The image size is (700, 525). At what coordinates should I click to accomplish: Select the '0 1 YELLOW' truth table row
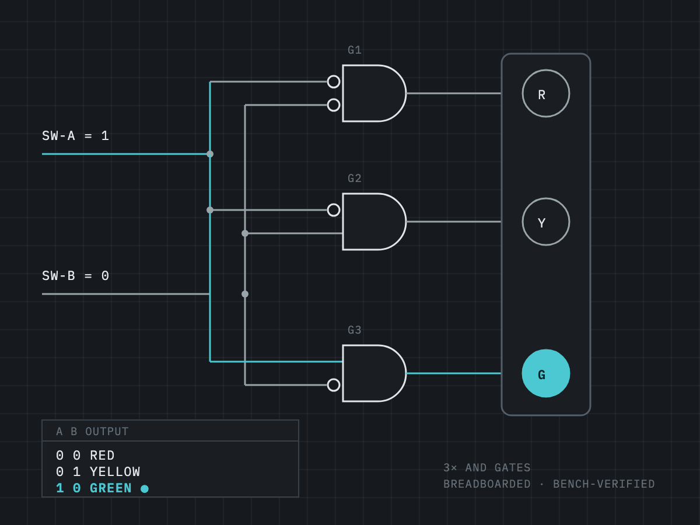pos(98,472)
